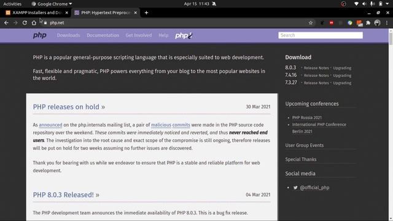The image size is (393, 221).
Task: Download PHP version 7.3.27
Action: coord(290,82)
